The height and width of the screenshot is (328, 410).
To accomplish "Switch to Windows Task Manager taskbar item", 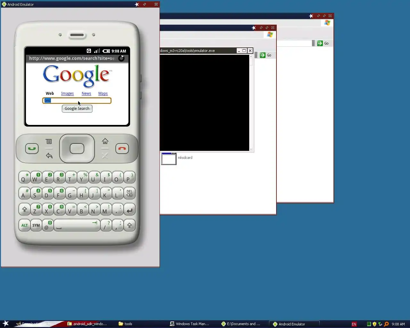I will tap(190, 324).
